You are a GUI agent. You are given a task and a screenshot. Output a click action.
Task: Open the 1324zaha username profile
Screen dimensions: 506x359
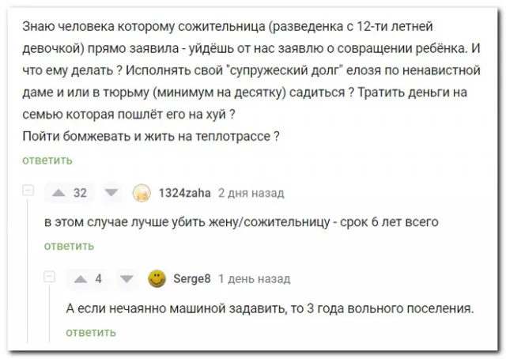[184, 192]
